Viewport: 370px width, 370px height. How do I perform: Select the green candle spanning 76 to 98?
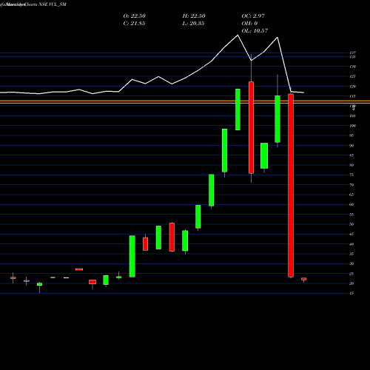[224, 150]
